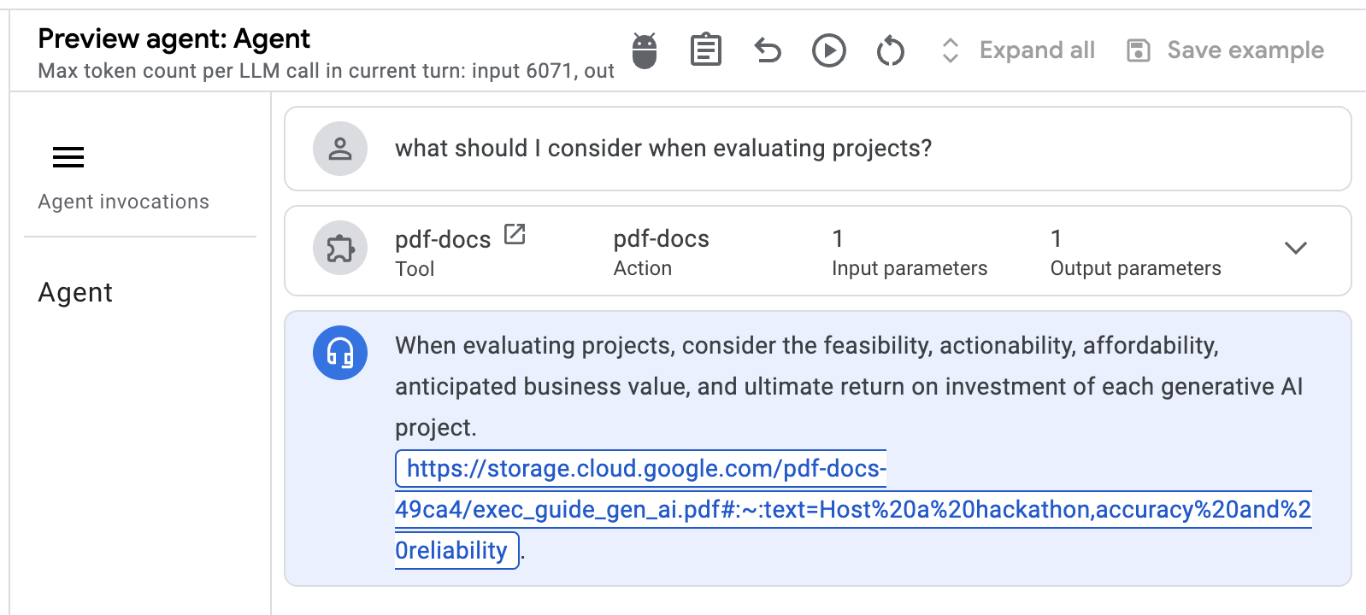Viewport: 1366px width, 615px height.
Task: Select Agent in the invocations list
Action: pyautogui.click(x=75, y=292)
